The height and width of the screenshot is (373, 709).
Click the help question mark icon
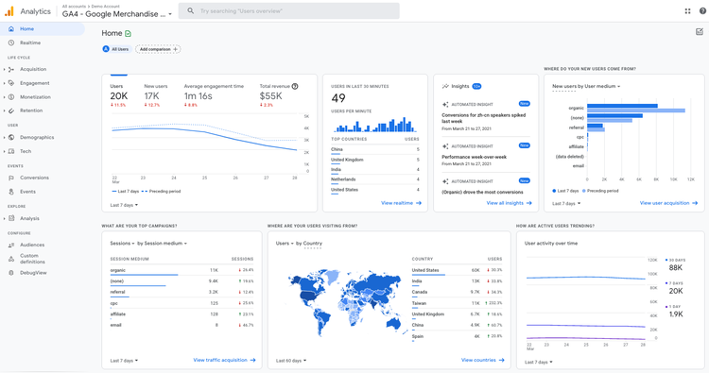[x=702, y=10]
